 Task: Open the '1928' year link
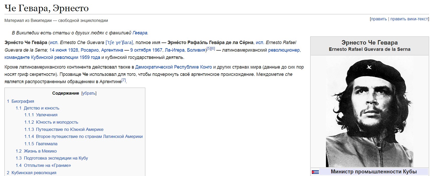(73, 50)
